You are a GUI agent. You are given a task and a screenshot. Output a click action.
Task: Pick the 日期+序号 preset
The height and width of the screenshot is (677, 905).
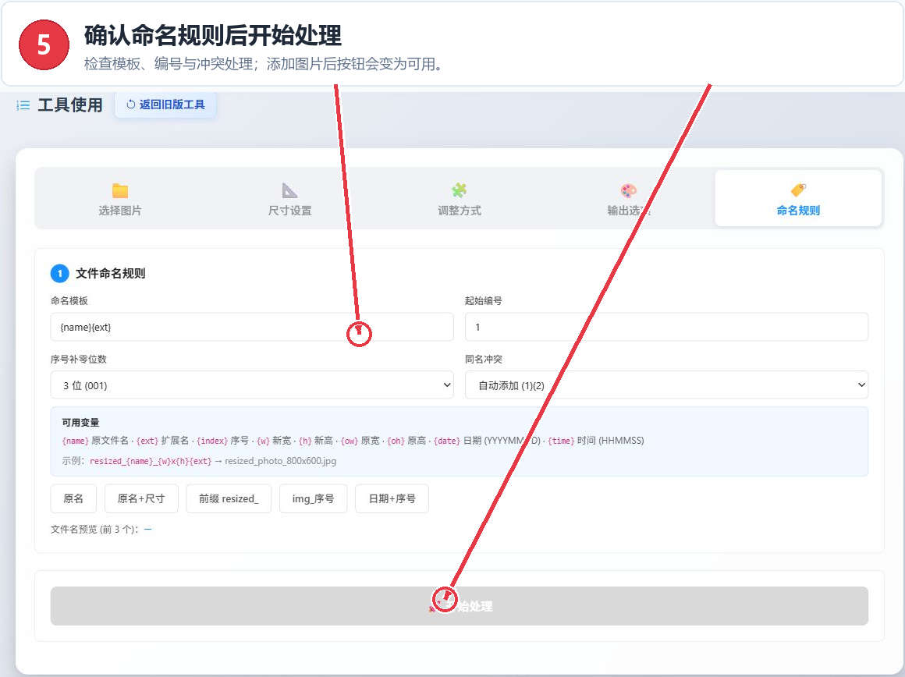(392, 498)
